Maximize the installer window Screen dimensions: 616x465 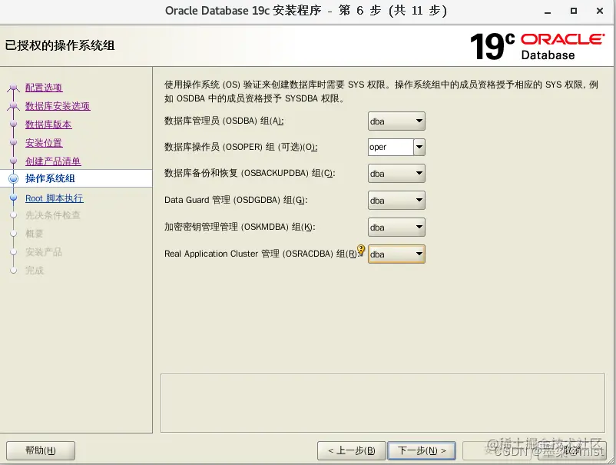(x=574, y=11)
